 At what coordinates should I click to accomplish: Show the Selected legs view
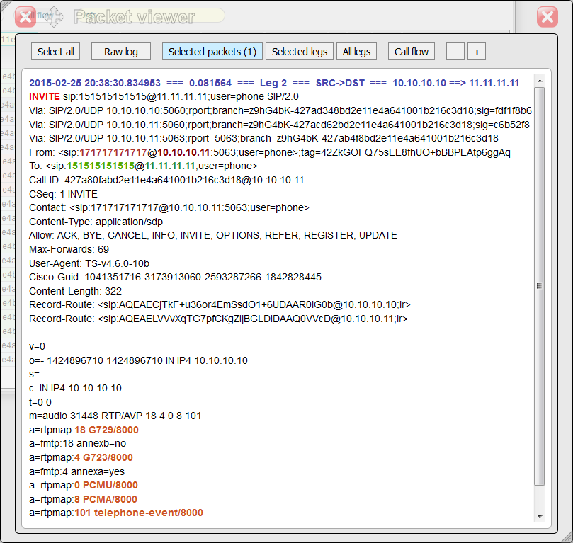pyautogui.click(x=301, y=51)
